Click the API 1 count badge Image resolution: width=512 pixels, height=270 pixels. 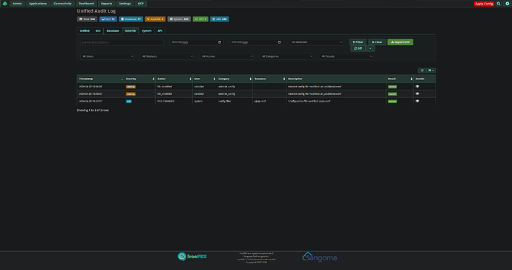tap(200, 19)
